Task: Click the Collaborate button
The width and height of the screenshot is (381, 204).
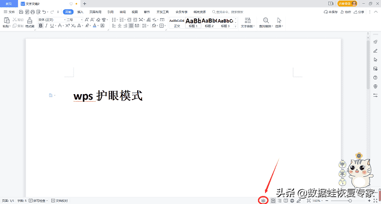Action: coord(346,12)
